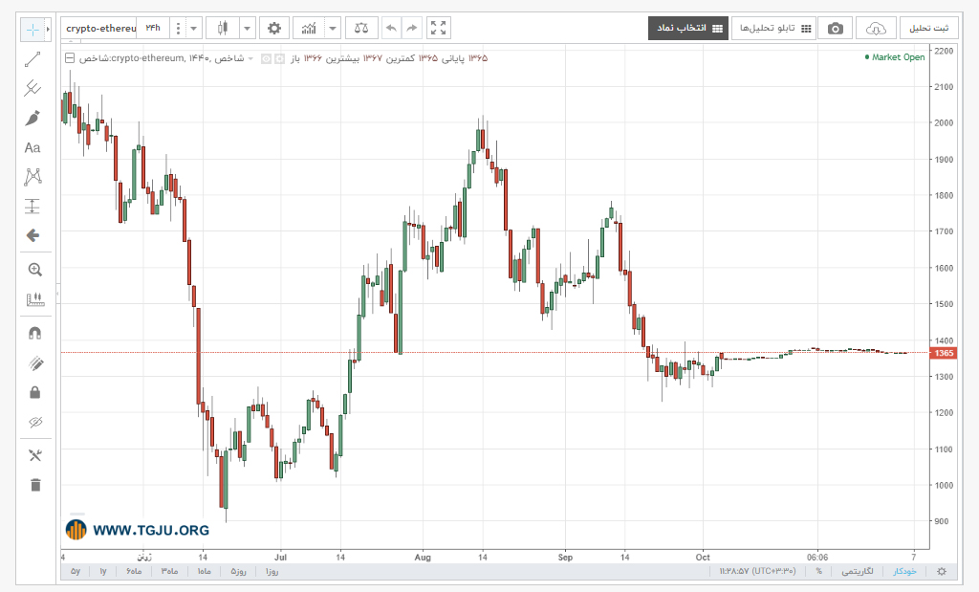This screenshot has height=592, width=979.
Task: Select the 5y time range
Action: [x=76, y=571]
